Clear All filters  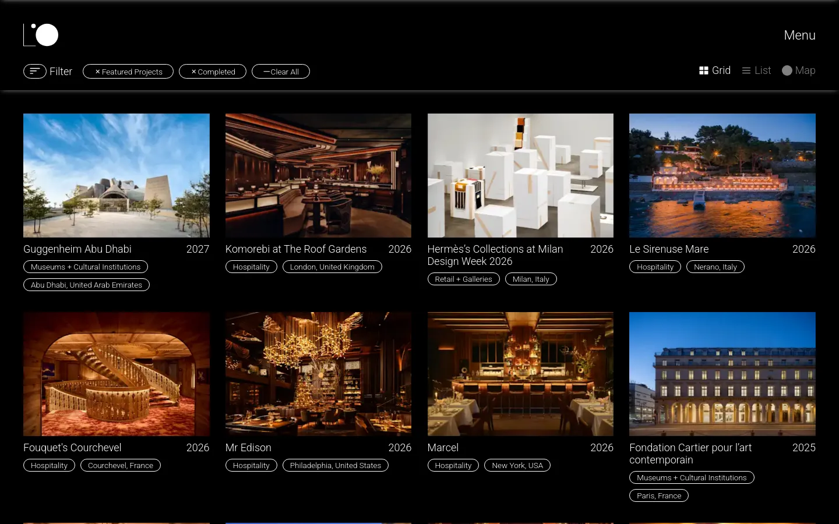tap(281, 72)
